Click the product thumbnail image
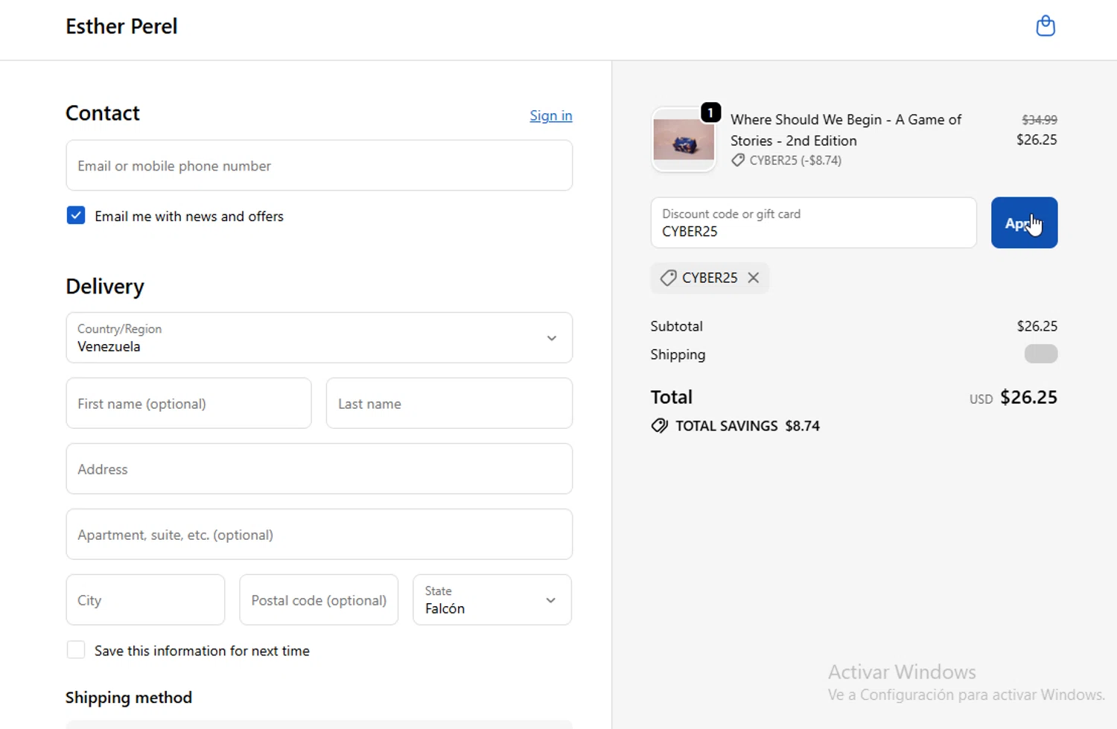The height and width of the screenshot is (729, 1117). [x=684, y=140]
